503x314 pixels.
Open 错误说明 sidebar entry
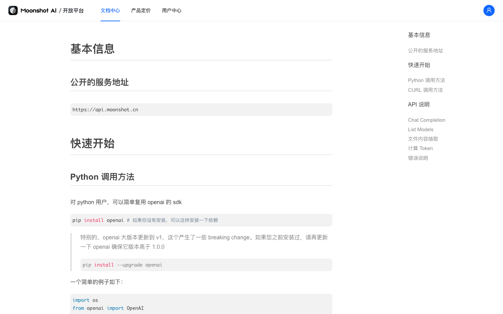pos(418,158)
